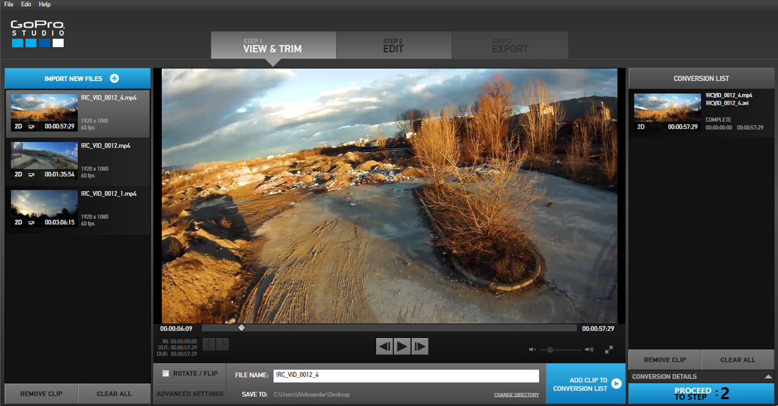Select the !RC_VID_0012_1.mp4 clip thumbnail
The height and width of the screenshot is (406, 778).
click(x=44, y=209)
